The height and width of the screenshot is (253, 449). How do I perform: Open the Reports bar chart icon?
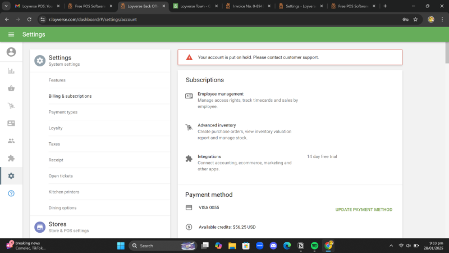pyautogui.click(x=11, y=71)
